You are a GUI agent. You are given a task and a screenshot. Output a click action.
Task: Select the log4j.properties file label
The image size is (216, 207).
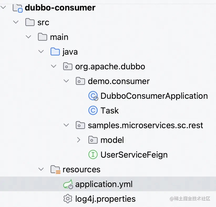coord(105,199)
